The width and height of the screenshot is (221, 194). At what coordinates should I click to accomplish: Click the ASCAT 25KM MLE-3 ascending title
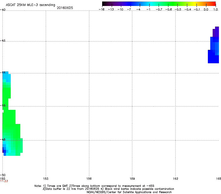tap(30, 5)
